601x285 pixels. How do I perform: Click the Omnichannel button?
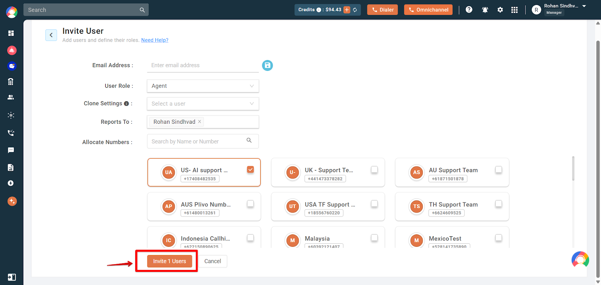[x=428, y=10]
